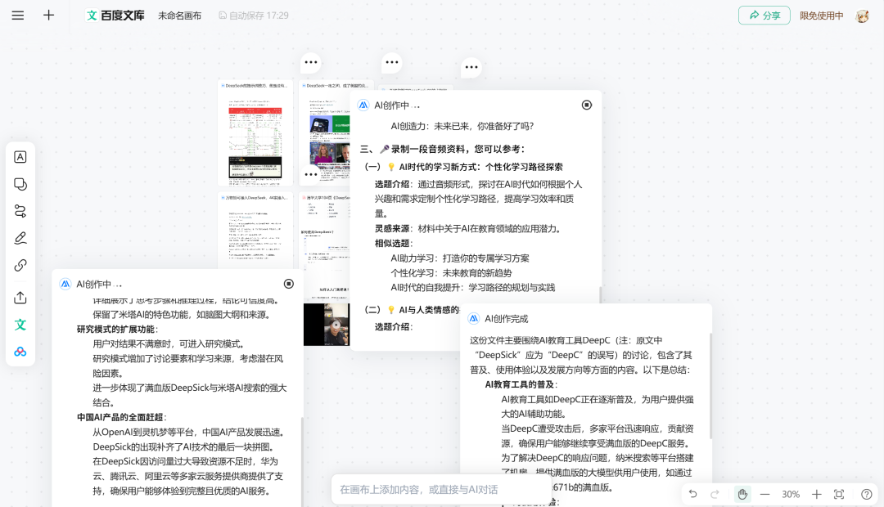Click the AI助力学习：打造你的专属学习方案 line
The height and width of the screenshot is (507, 884).
[460, 258]
